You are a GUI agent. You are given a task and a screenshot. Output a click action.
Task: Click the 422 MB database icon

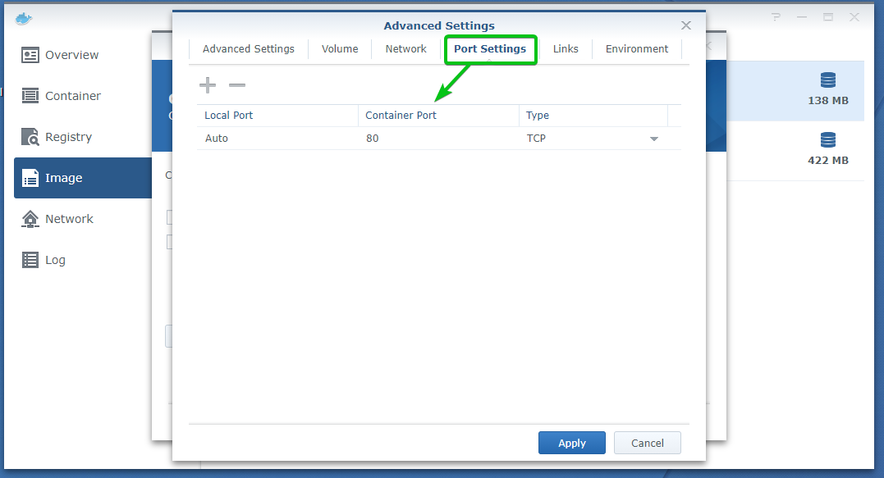point(827,139)
